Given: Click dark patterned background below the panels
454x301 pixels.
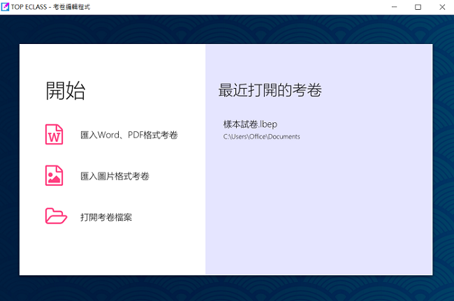Looking at the screenshot, I should coord(227,288).
